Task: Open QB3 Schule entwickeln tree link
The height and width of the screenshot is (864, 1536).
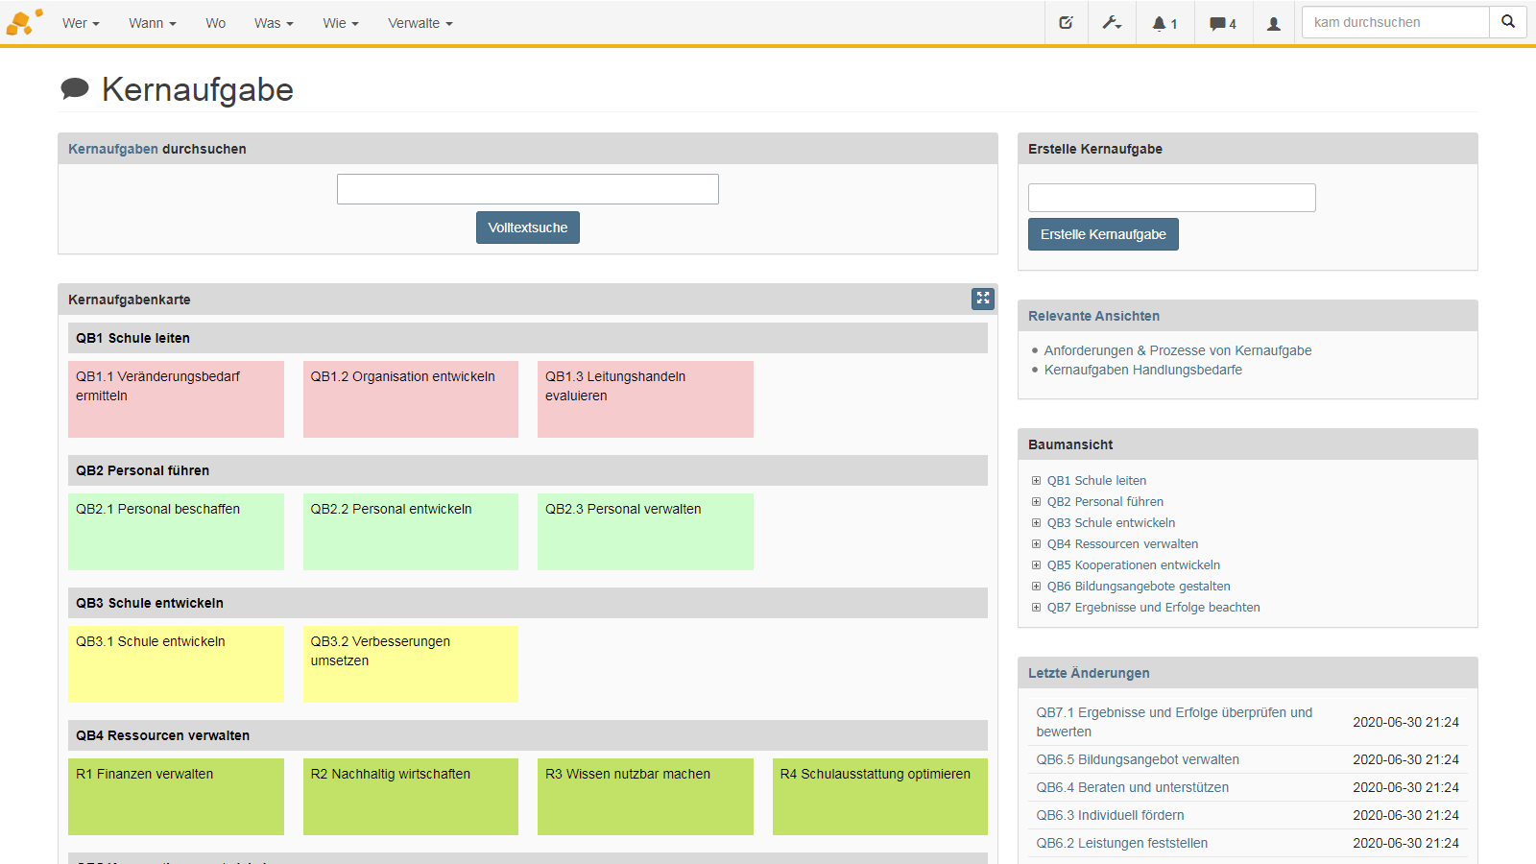Action: point(1111,523)
